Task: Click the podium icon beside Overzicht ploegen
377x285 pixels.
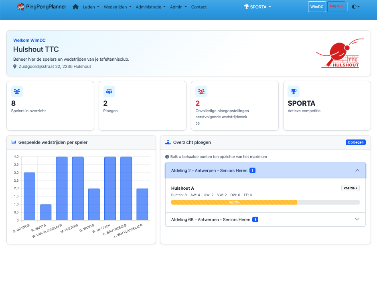Action: click(x=168, y=142)
